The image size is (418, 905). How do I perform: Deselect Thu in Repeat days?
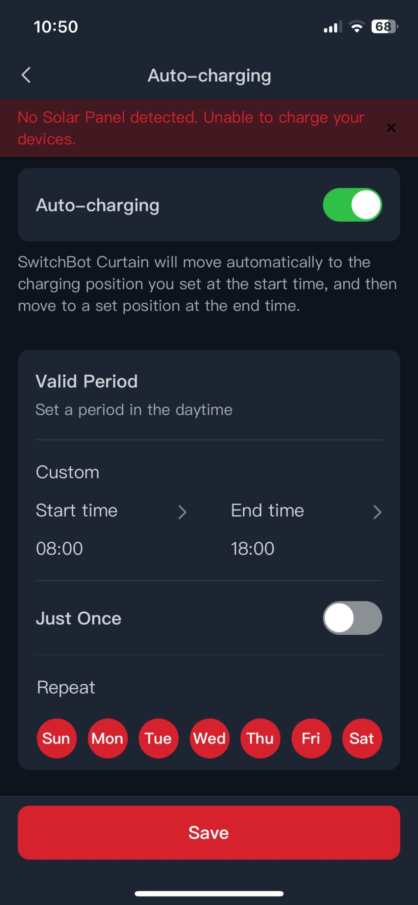point(260,738)
